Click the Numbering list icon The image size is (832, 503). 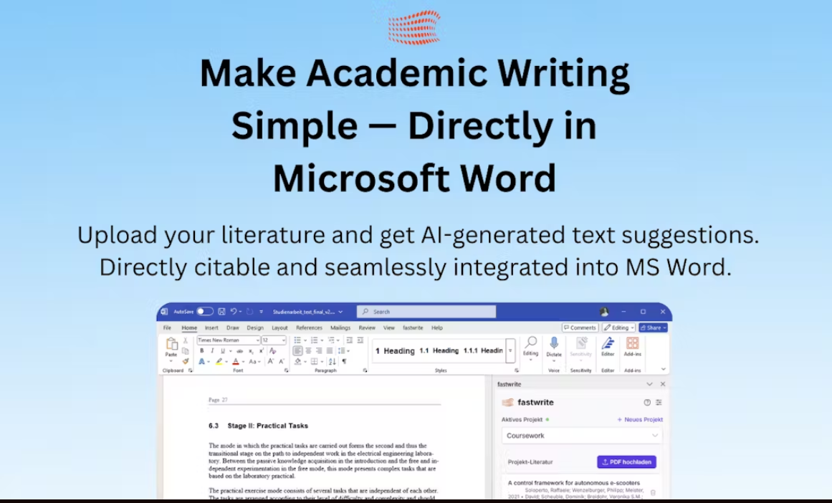pyautogui.click(x=314, y=340)
